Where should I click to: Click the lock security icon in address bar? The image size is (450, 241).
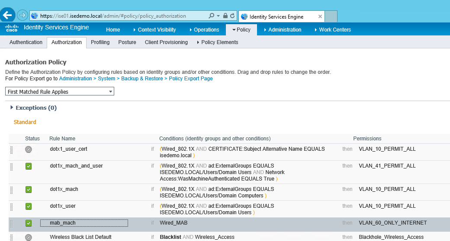pos(225,16)
